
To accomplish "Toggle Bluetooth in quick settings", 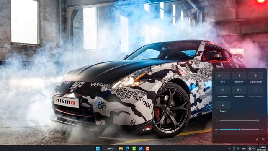I will point(239,75).
